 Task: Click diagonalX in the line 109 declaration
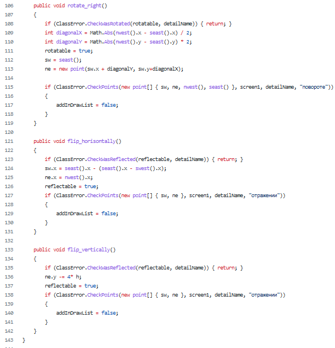[x=69, y=33]
